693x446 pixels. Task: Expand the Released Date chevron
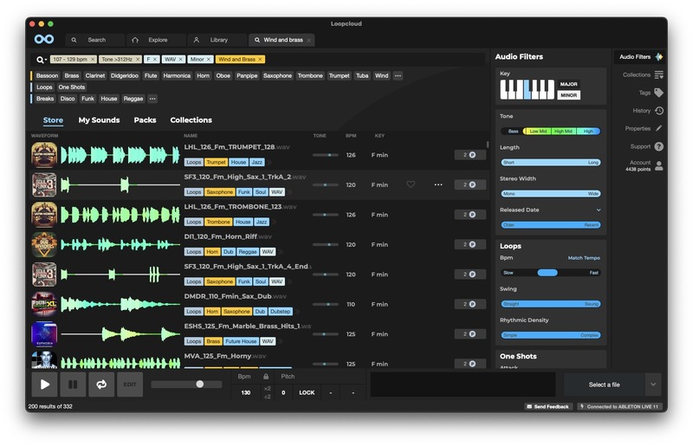[598, 210]
